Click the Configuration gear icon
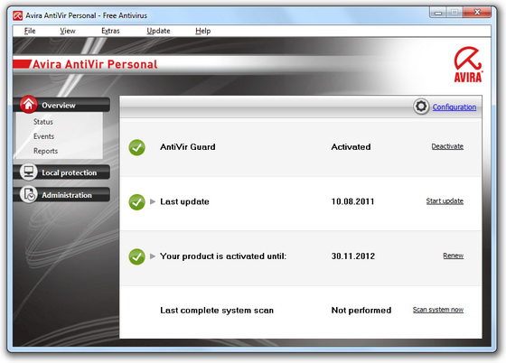The width and height of the screenshot is (506, 363). [421, 107]
